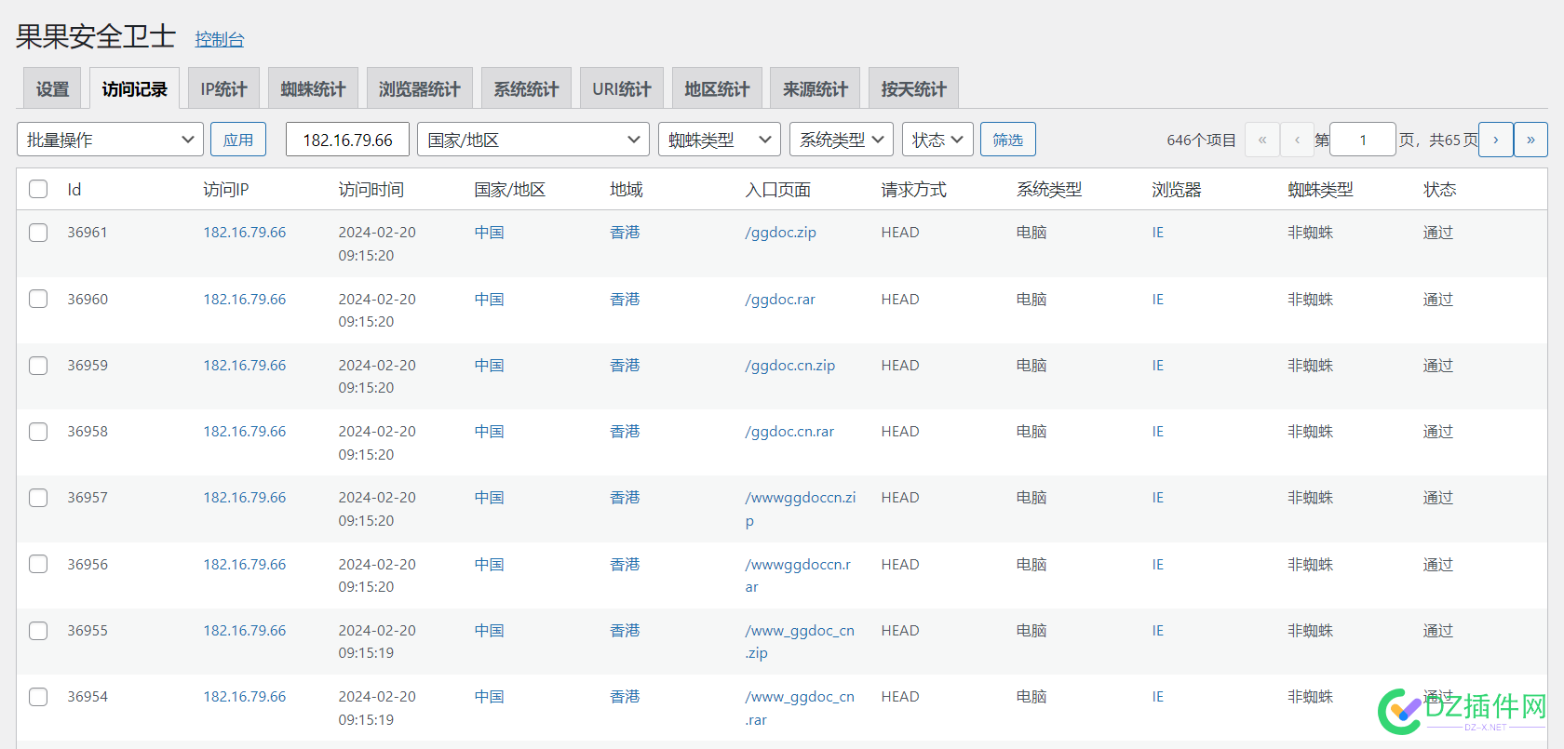
Task: Click the IP filter field 182.16.79.66
Action: point(347,140)
